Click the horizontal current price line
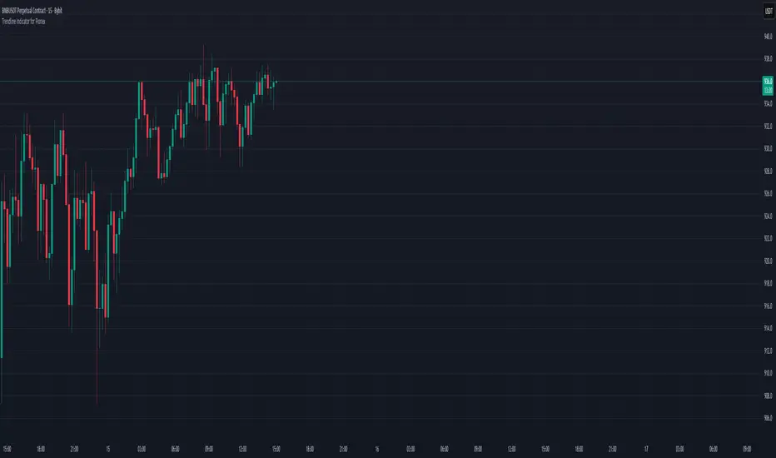The image size is (776, 458). (500, 81)
